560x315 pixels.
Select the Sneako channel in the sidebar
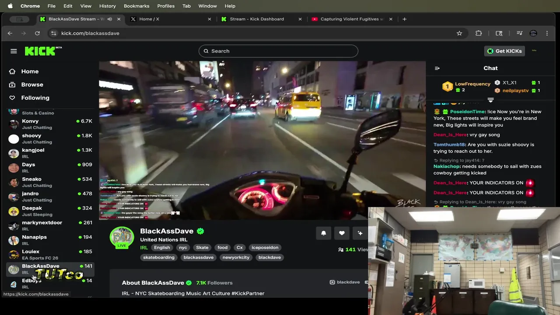(51, 182)
